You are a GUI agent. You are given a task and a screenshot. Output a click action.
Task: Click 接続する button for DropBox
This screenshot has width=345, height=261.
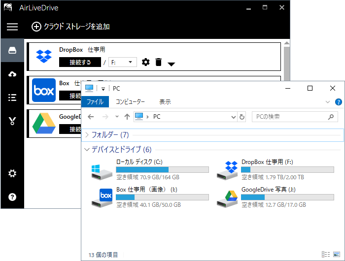(80, 62)
